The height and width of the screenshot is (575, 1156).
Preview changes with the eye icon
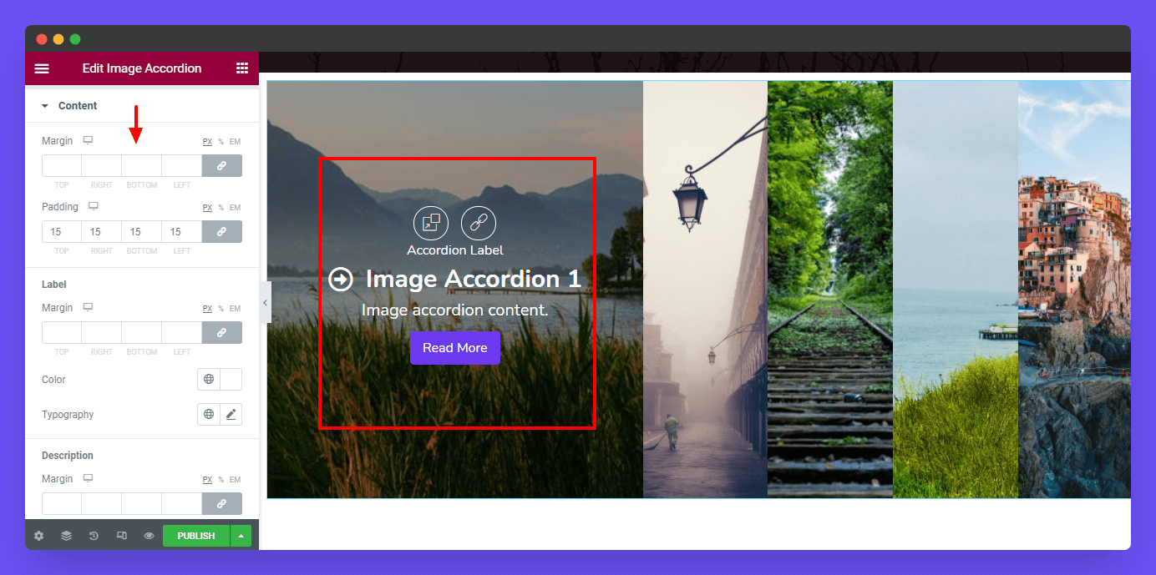pos(149,536)
